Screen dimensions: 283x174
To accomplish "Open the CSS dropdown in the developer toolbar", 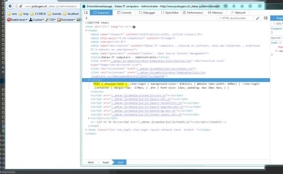I will [51, 20].
